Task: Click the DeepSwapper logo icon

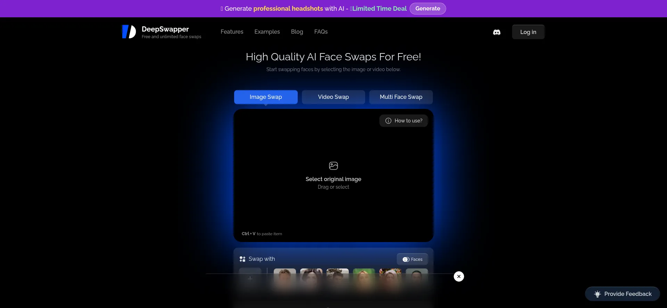Action: point(129,32)
